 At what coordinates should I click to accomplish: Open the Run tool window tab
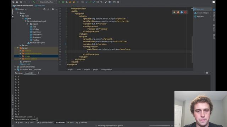click(19, 122)
